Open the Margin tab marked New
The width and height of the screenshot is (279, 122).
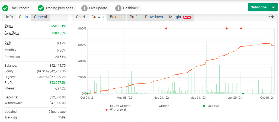click(x=180, y=17)
